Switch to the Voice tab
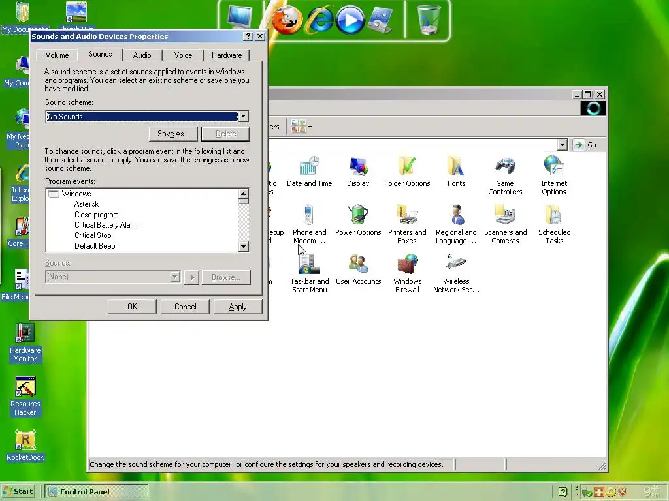 point(183,55)
